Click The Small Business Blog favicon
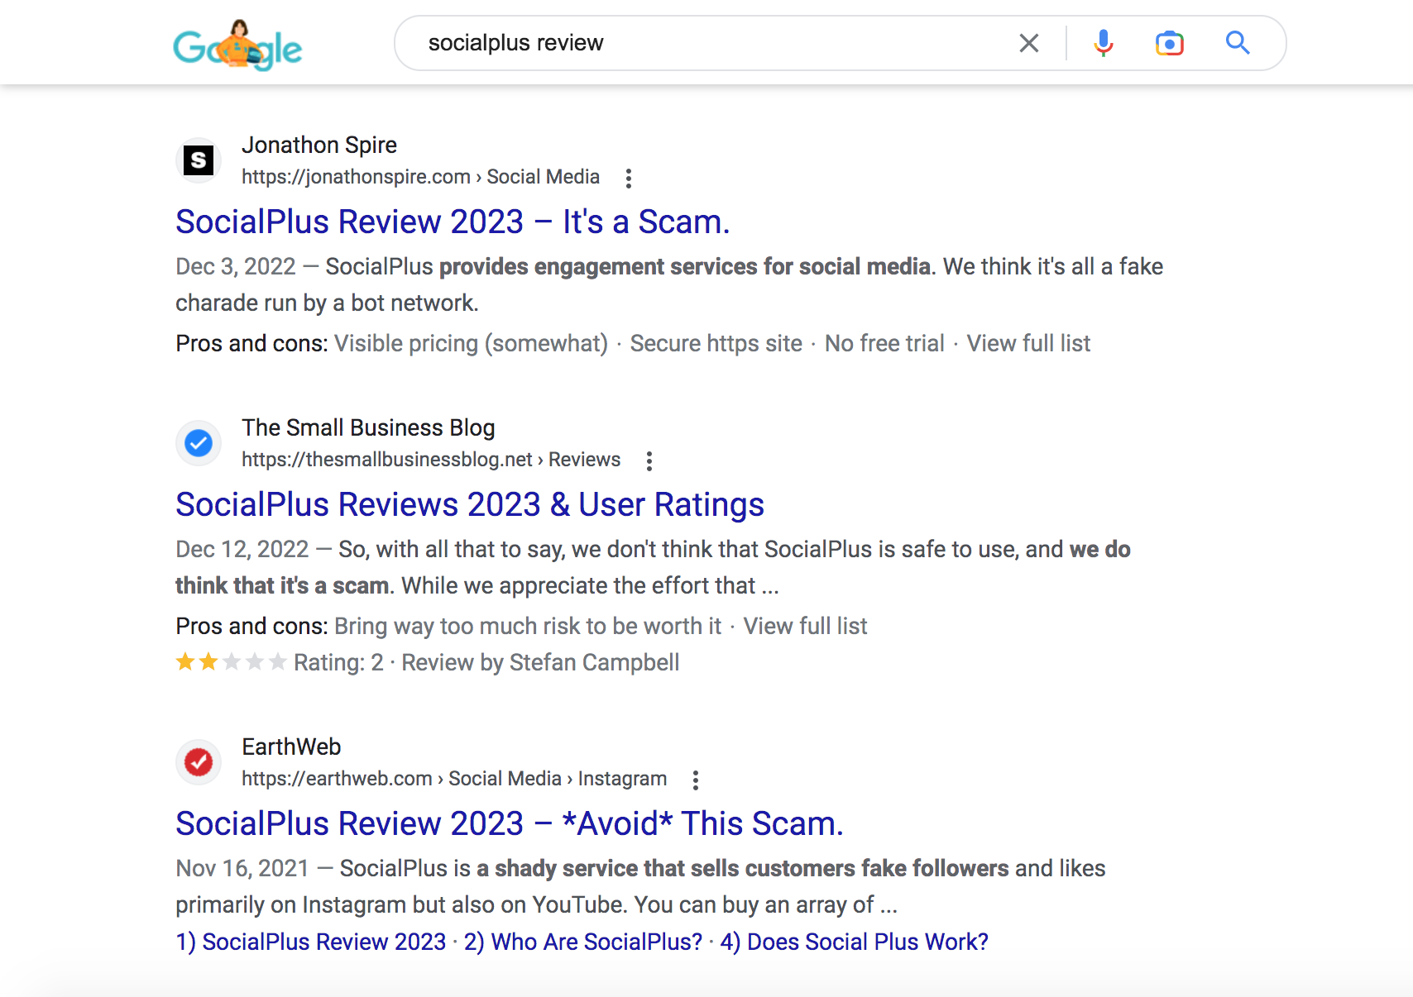The width and height of the screenshot is (1413, 997). coord(199,443)
